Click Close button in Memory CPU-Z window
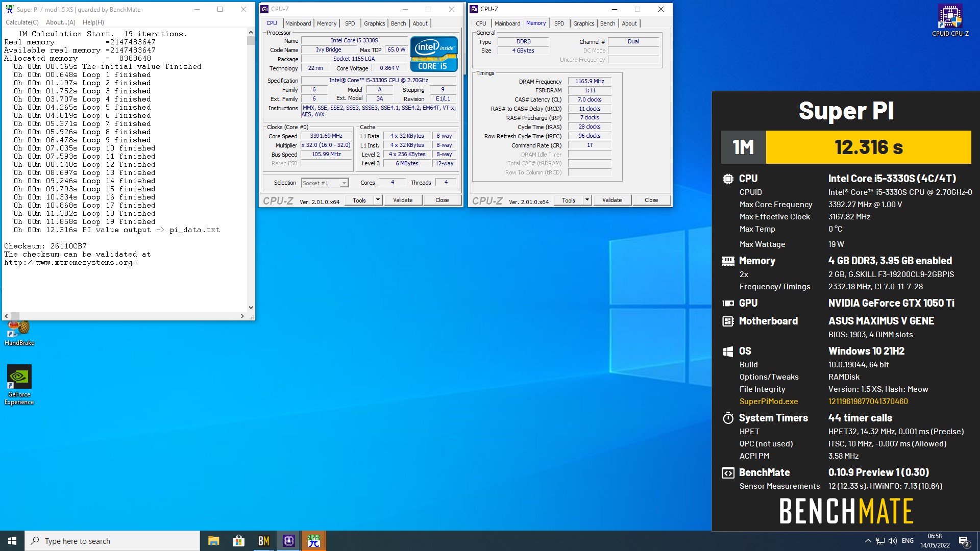The width and height of the screenshot is (980, 551). pyautogui.click(x=651, y=200)
